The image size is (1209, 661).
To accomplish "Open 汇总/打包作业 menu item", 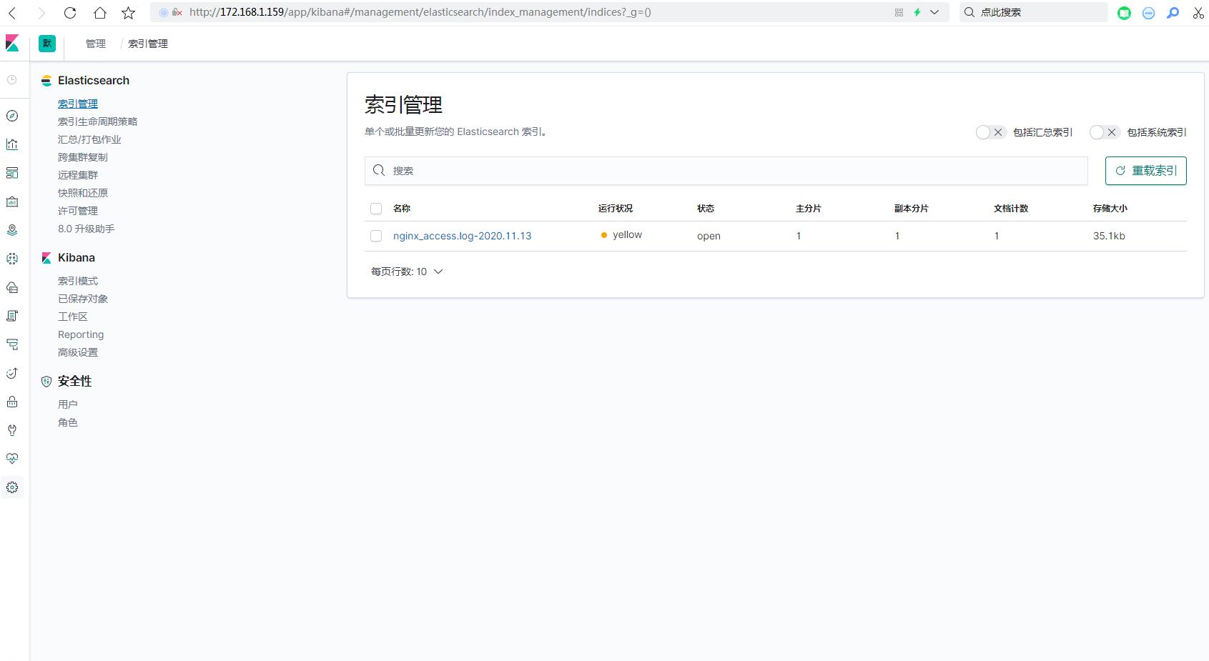I will click(x=89, y=139).
